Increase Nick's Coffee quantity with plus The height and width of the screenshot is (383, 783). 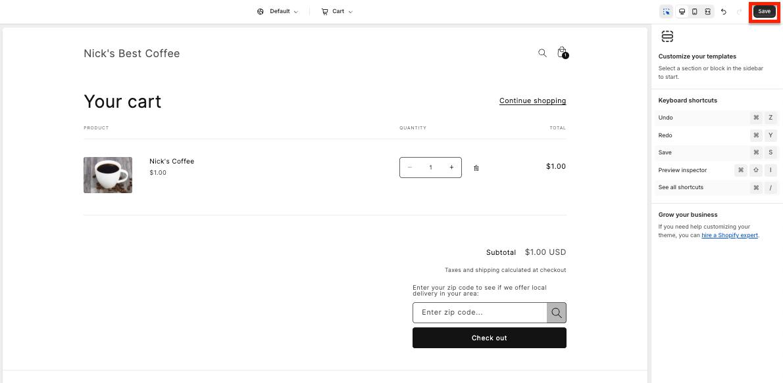click(x=451, y=168)
